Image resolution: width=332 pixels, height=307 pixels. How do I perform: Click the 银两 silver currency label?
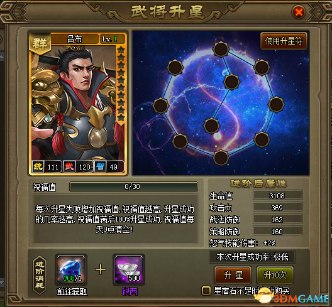point(130,291)
